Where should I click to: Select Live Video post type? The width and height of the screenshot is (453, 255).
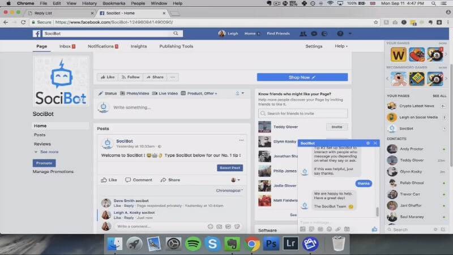click(165, 93)
